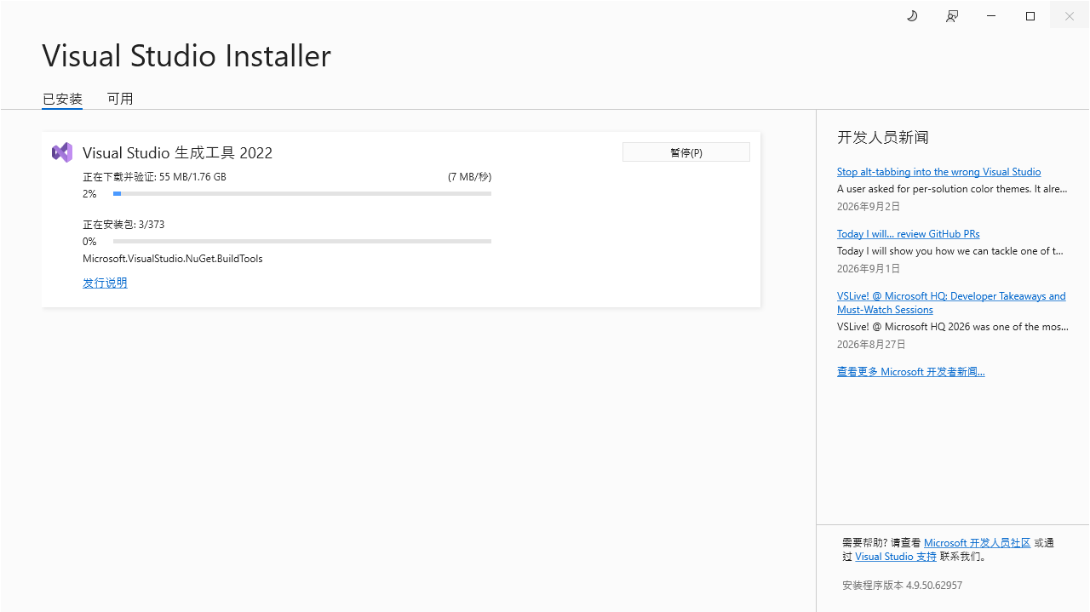Toggle the dark theme moon icon
Image resolution: width=1090 pixels, height=612 pixels.
pos(912,16)
